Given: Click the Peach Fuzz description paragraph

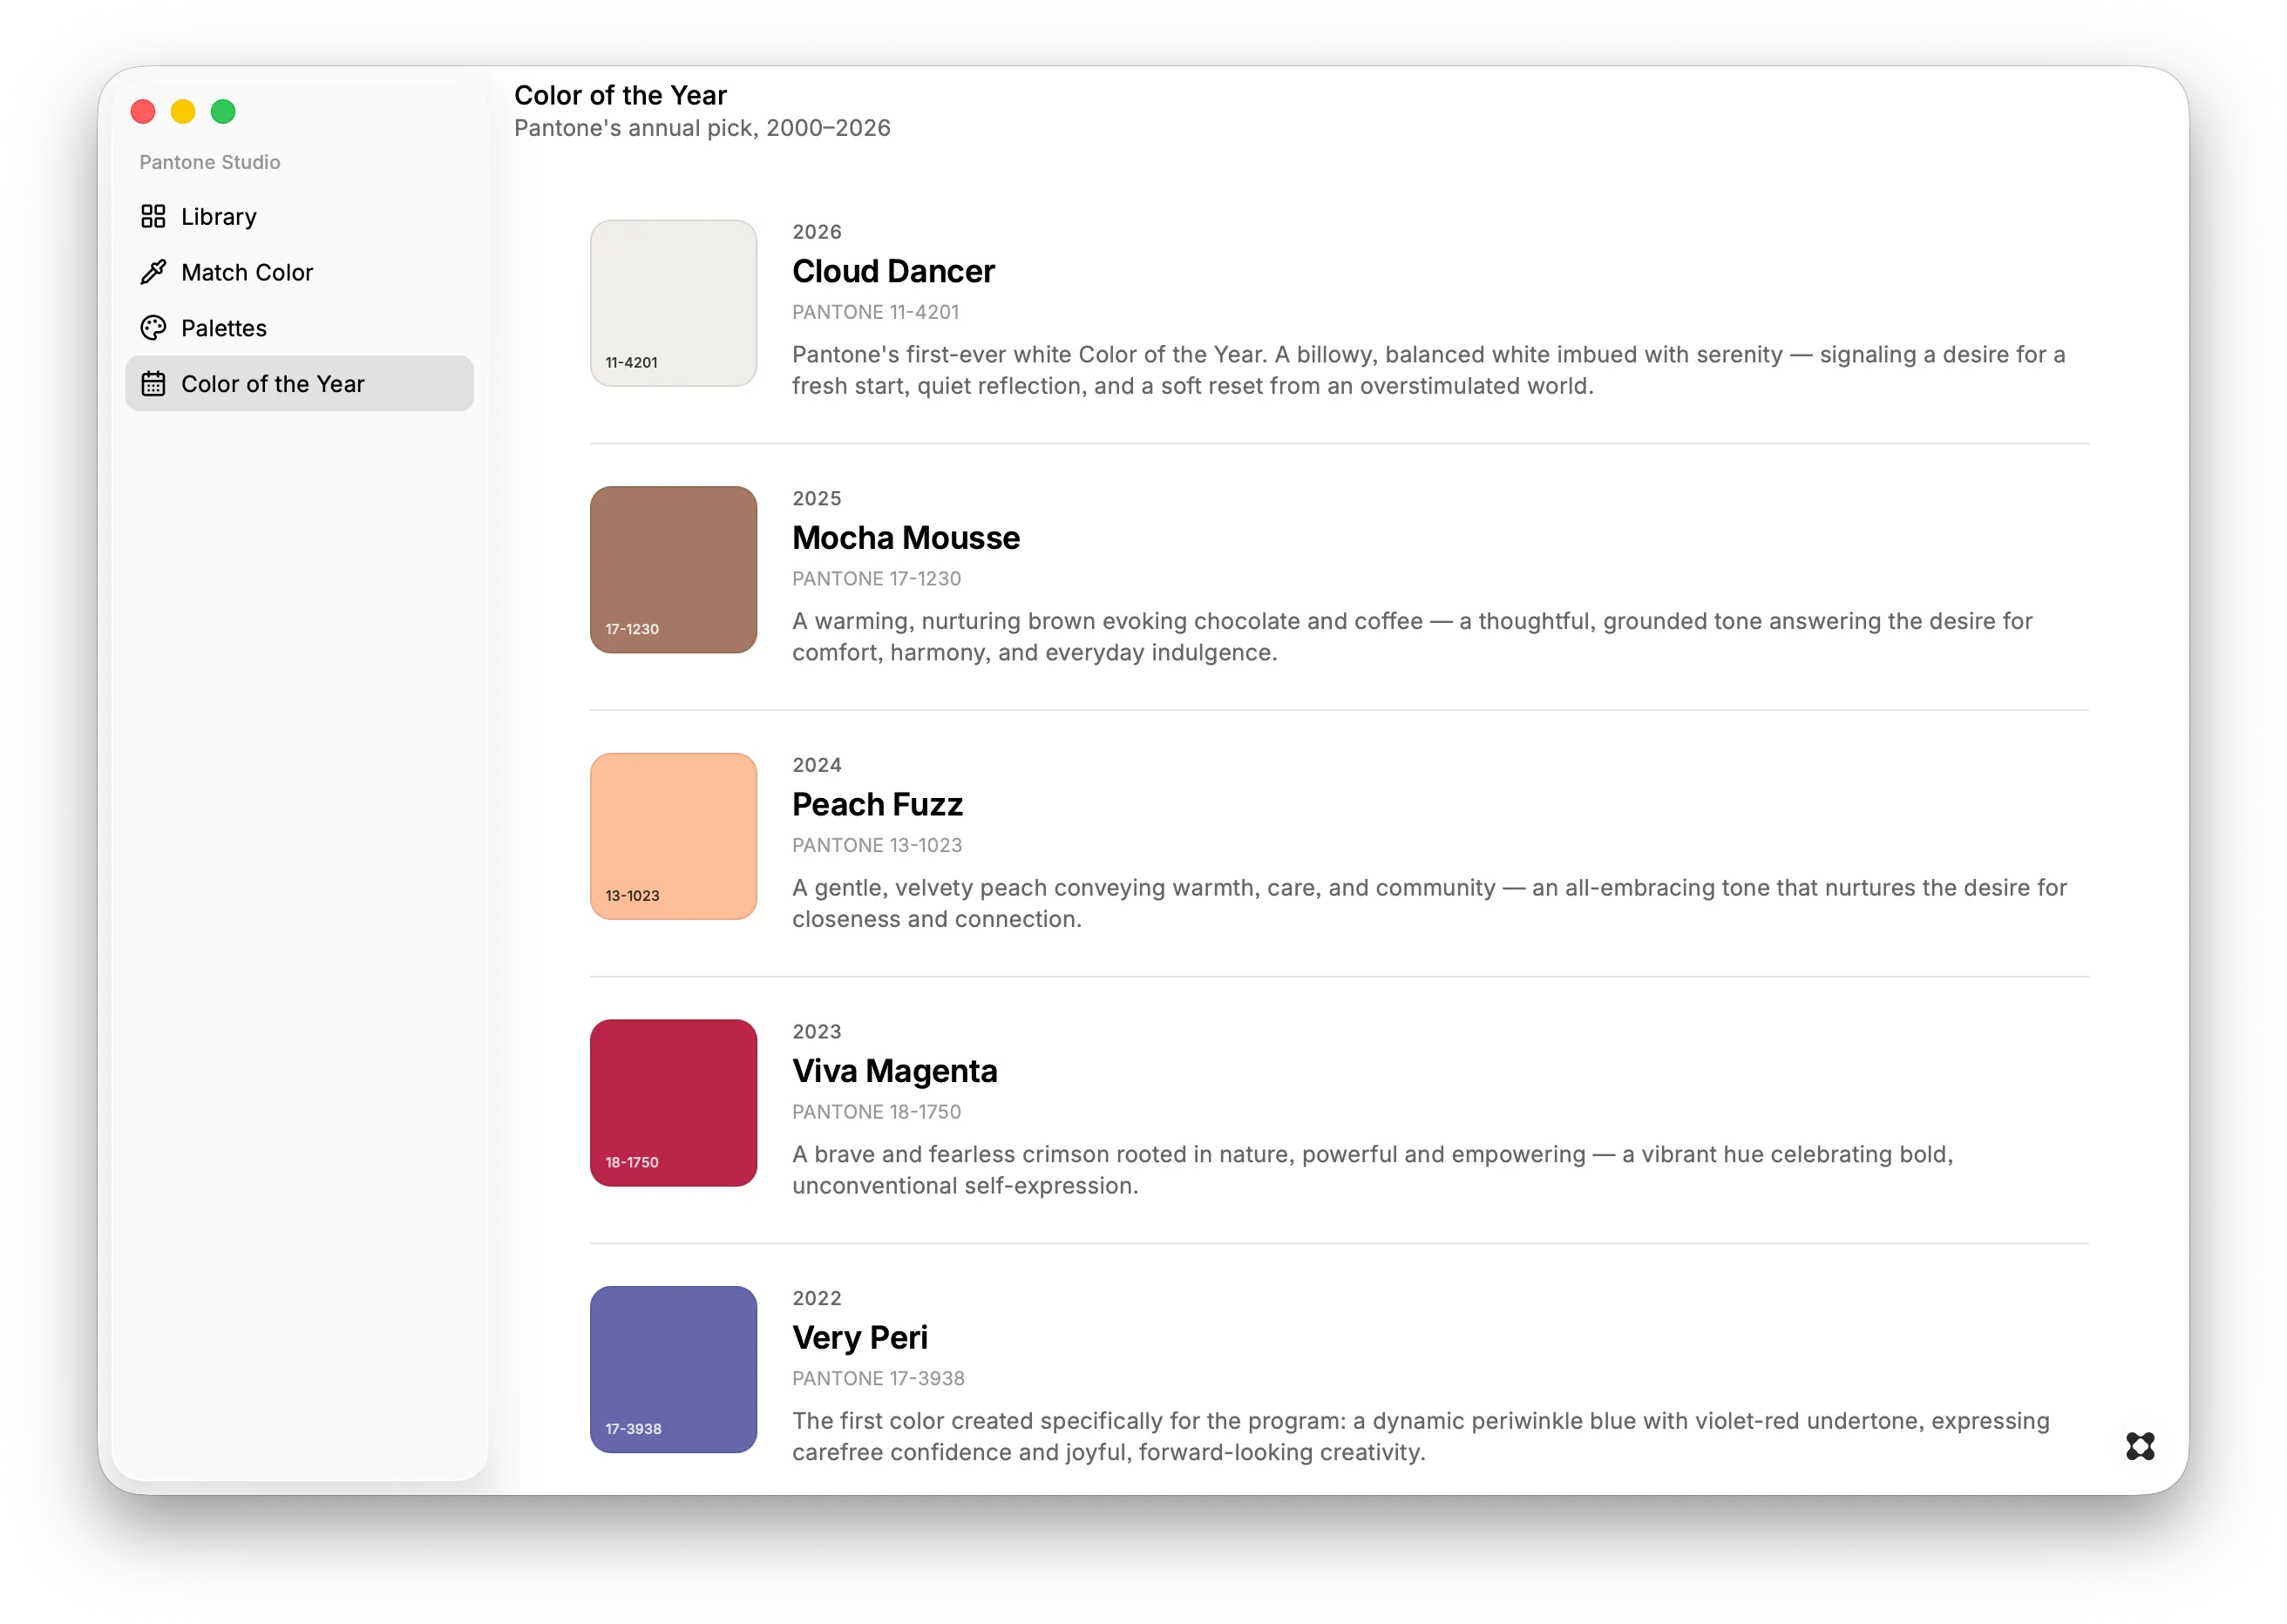Looking at the screenshot, I should 1429,903.
